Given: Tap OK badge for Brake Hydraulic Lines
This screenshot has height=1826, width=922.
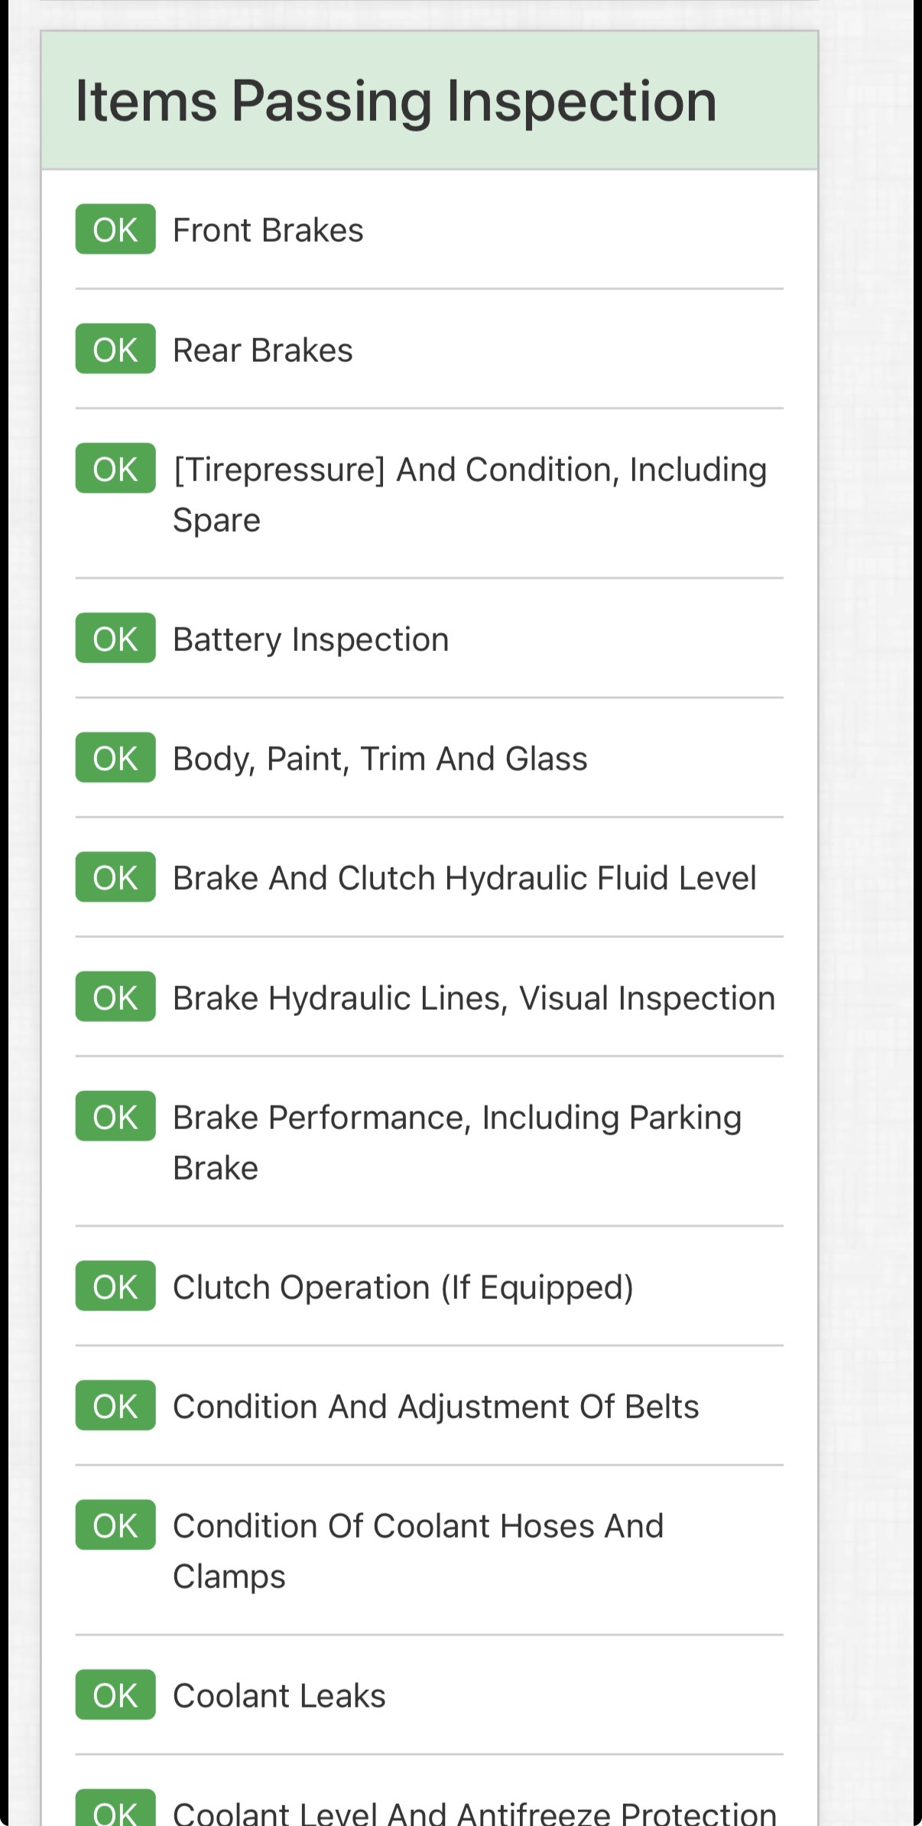Looking at the screenshot, I should 115,998.
